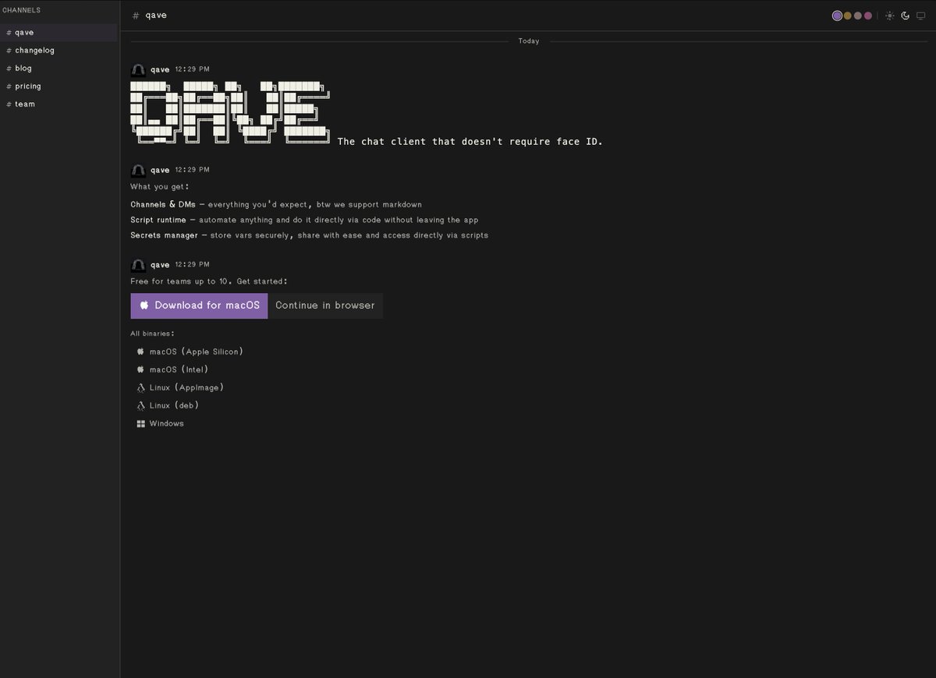This screenshot has width=936, height=678.
Task: Switch to dark theme moon icon
Action: [x=906, y=16]
